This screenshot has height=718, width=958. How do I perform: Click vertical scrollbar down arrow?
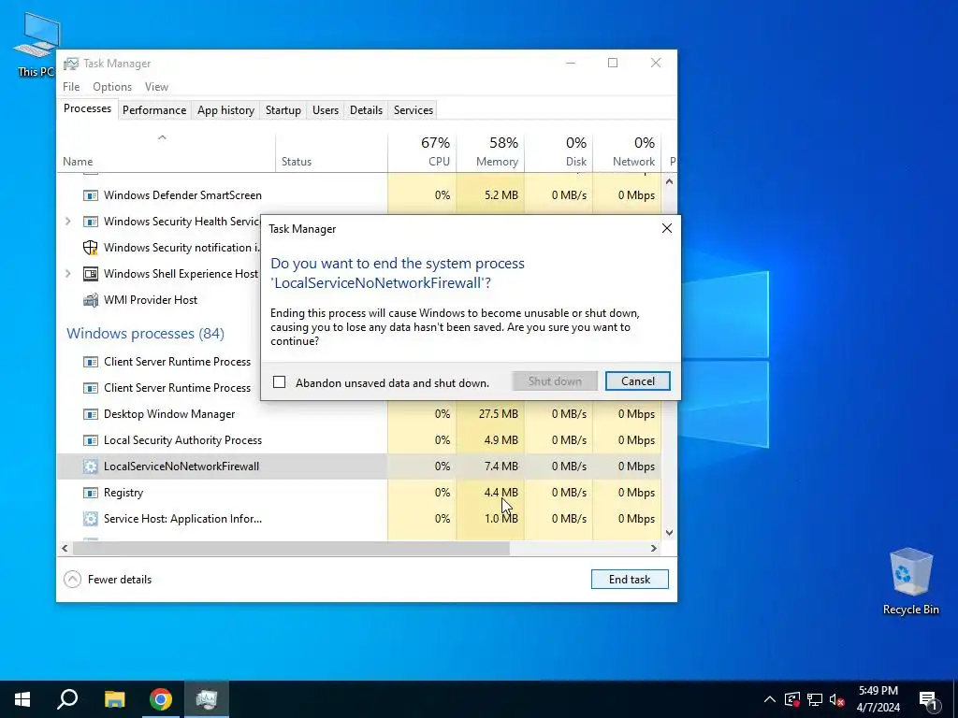pos(669,532)
